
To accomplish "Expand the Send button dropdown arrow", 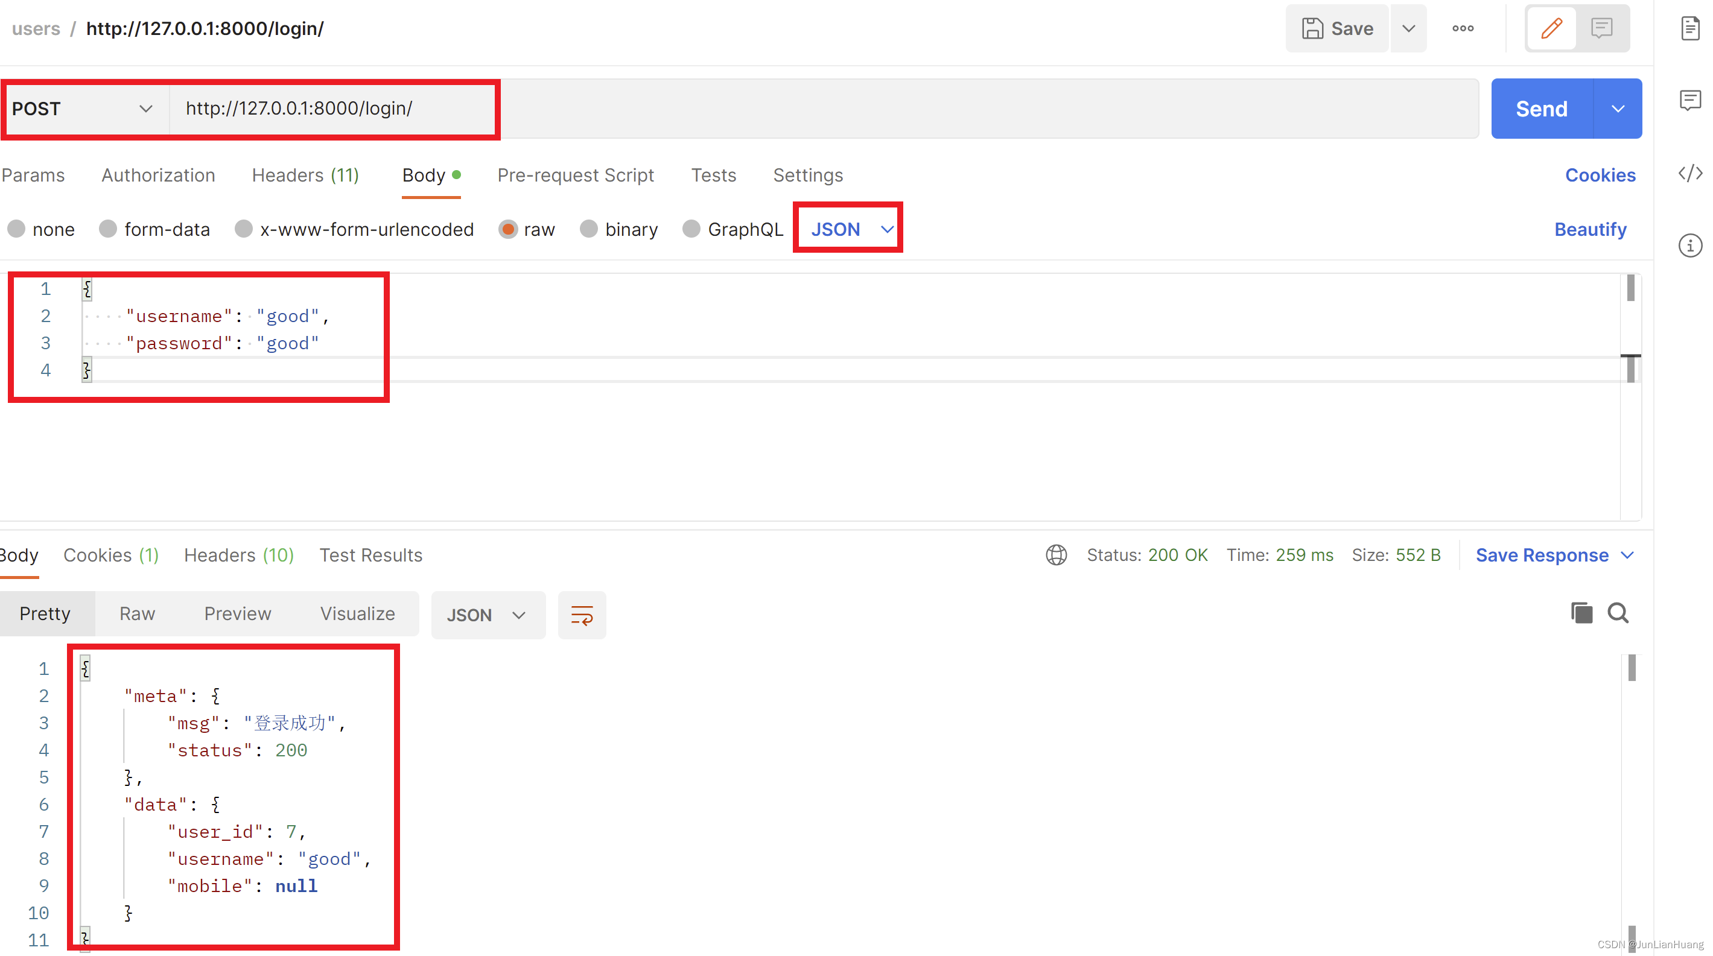I will point(1618,109).
